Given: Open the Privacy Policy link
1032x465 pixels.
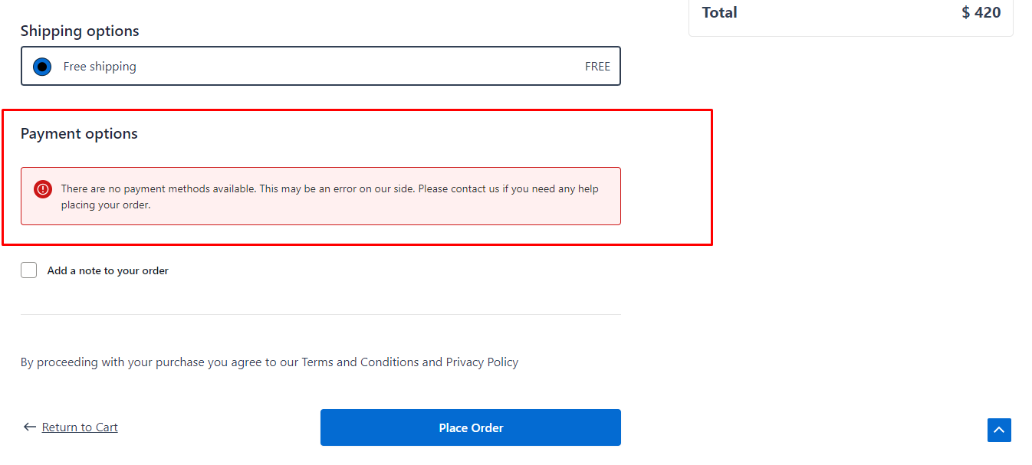Looking at the screenshot, I should pos(482,362).
